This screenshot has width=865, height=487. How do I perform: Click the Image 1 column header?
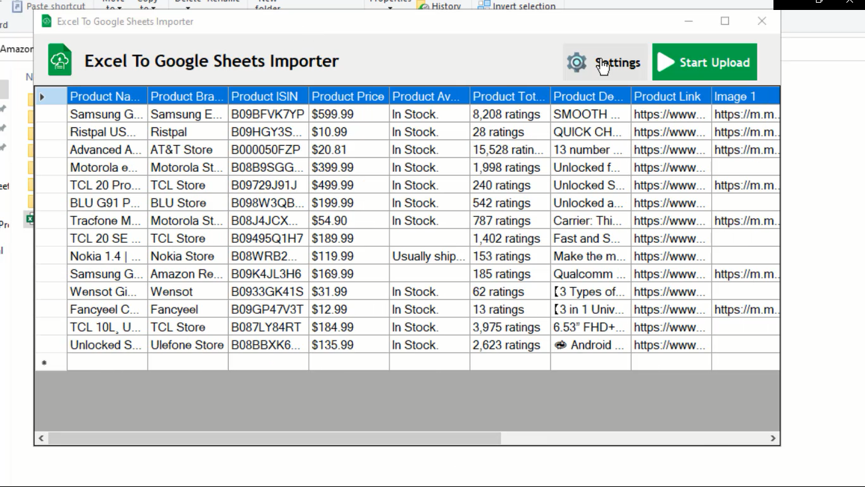[746, 96]
